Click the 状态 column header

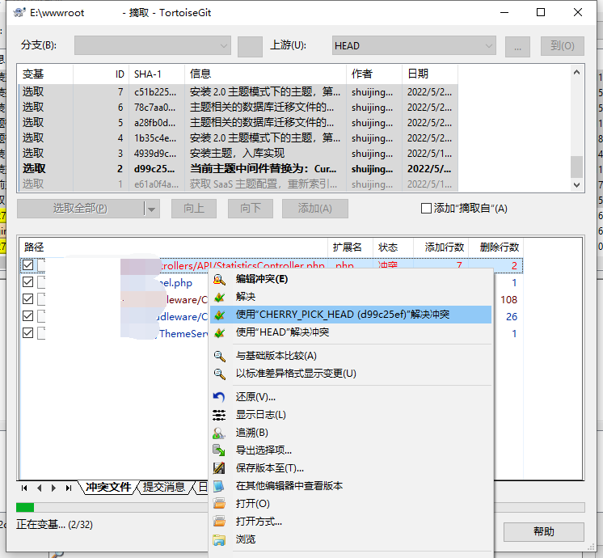pos(393,247)
